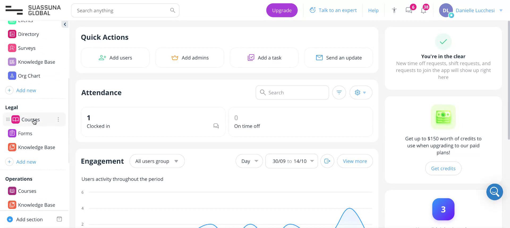The image size is (510, 228).
Task: Click the Surveys sidebar icon
Action: (x=12, y=48)
